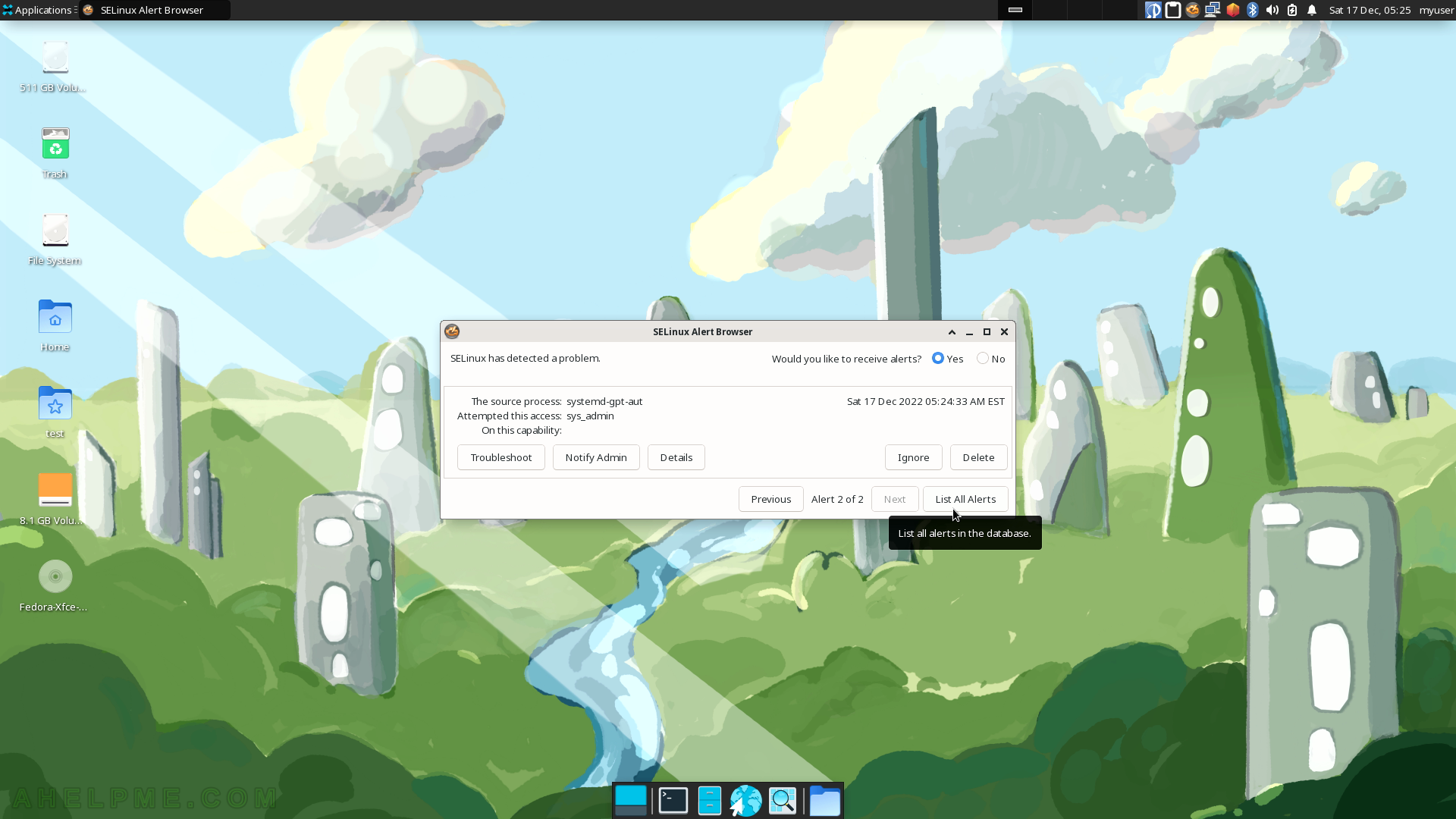Open the Application Finder magnifier in dock
The width and height of the screenshot is (1456, 819).
(x=783, y=801)
